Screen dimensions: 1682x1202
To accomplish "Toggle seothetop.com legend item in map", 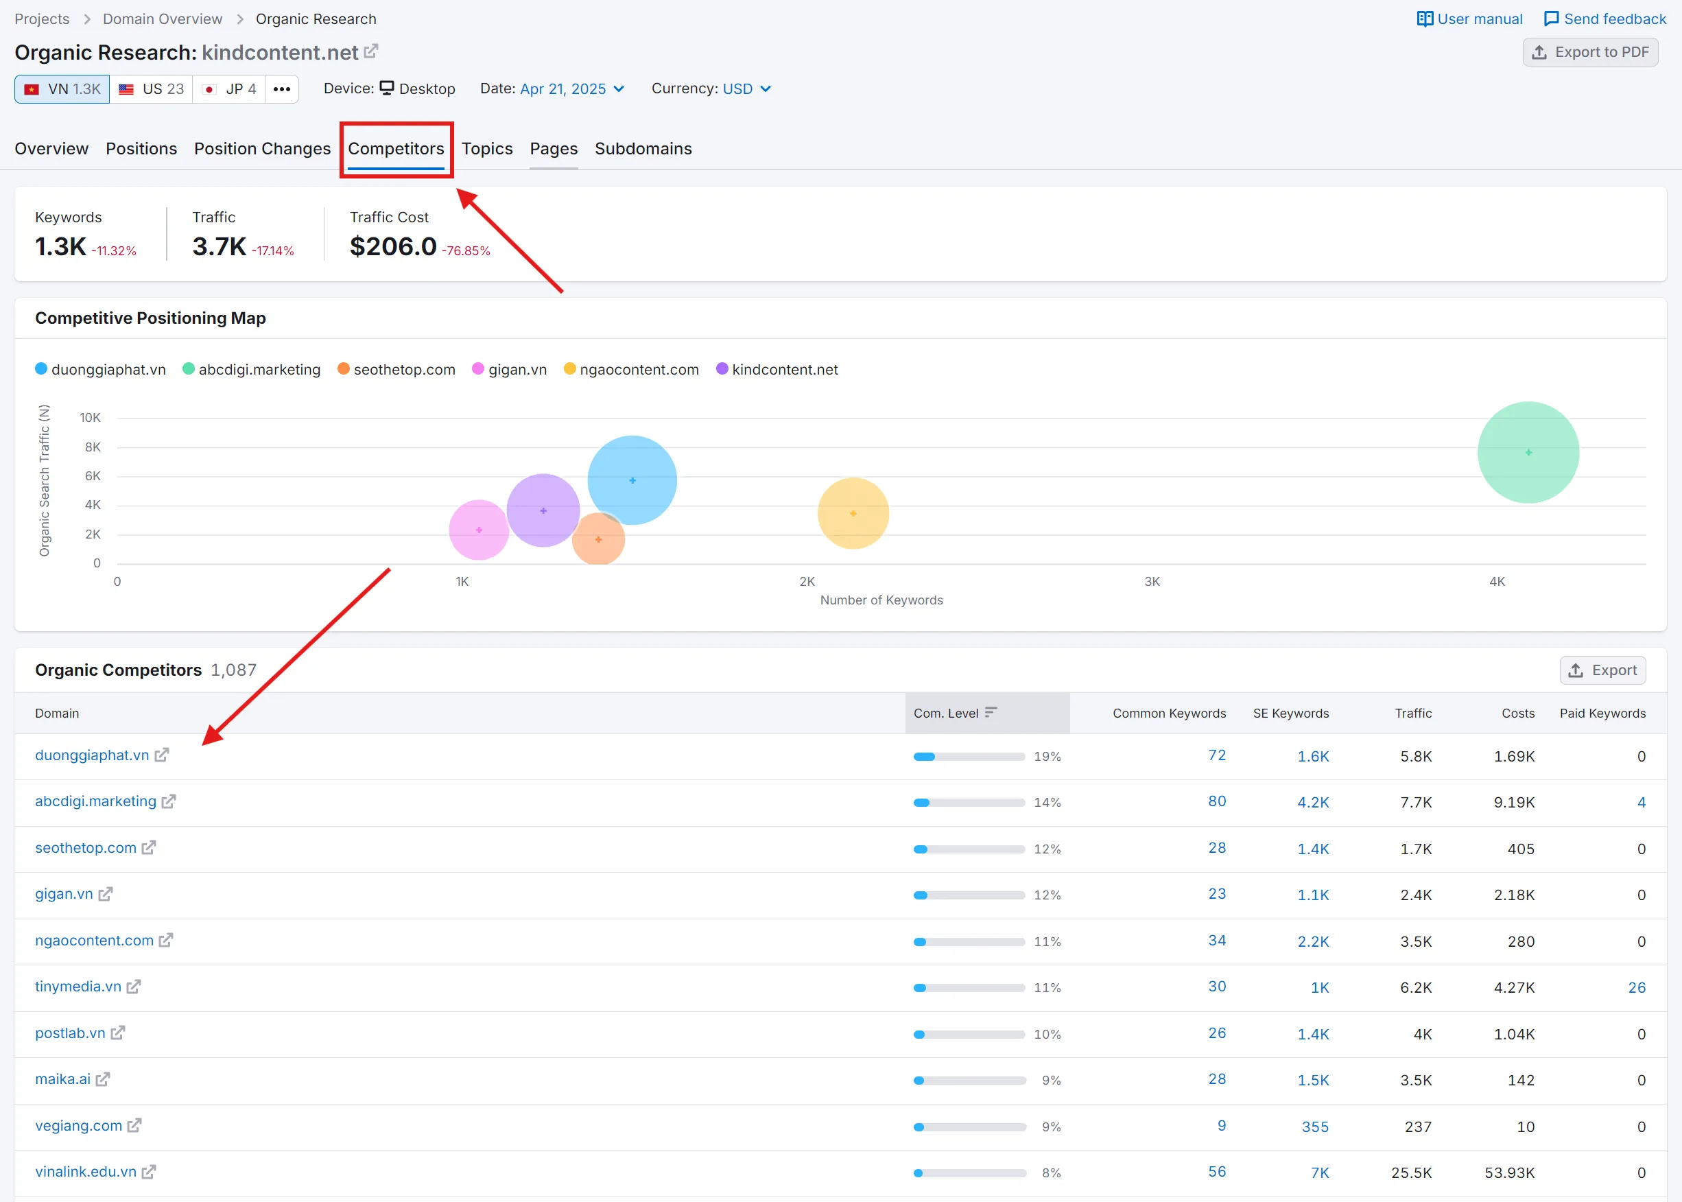I will [396, 369].
